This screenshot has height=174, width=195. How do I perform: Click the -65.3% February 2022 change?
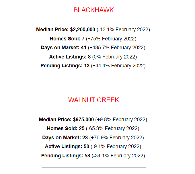[113, 128]
